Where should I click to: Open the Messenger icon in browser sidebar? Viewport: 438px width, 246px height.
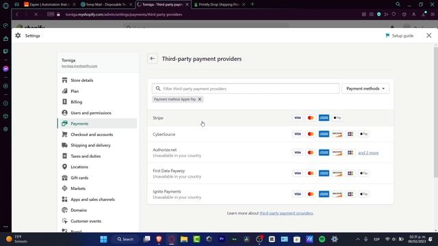pos(5,68)
